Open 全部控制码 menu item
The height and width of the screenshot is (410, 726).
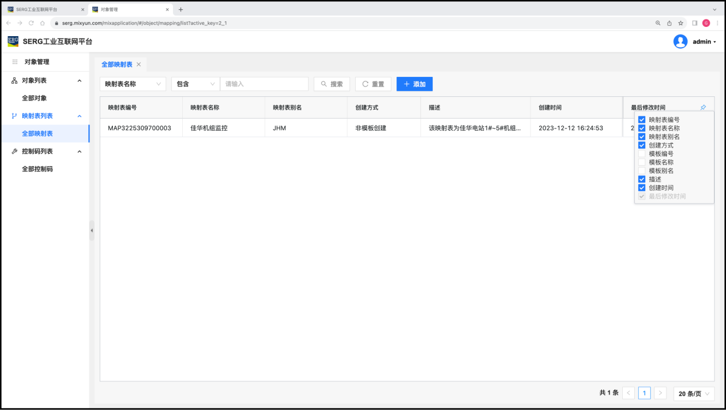click(37, 169)
